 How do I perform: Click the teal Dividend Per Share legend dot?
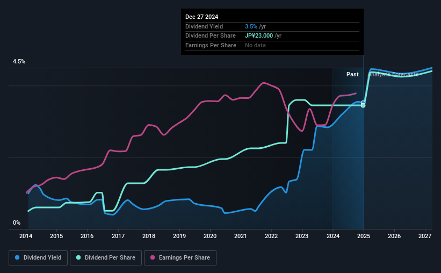point(78,257)
